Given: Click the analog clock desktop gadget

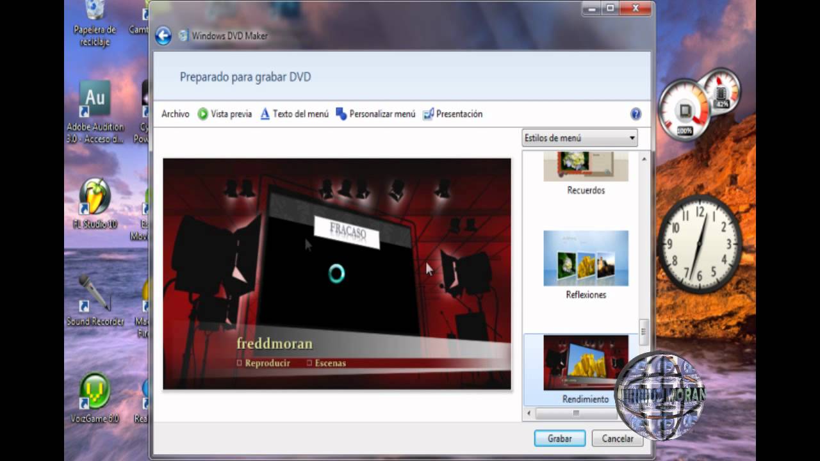Looking at the screenshot, I should [x=700, y=244].
